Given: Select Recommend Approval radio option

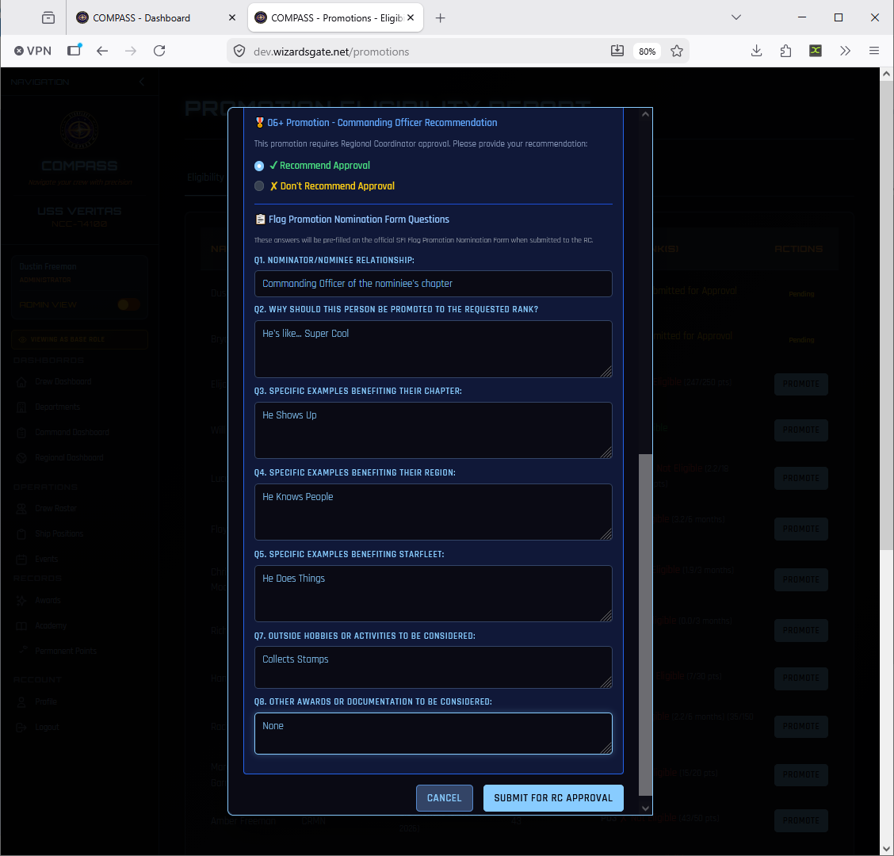Looking at the screenshot, I should (259, 166).
